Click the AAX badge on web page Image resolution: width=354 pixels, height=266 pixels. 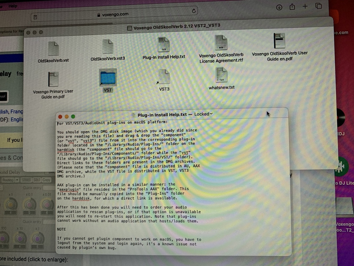(3, 96)
